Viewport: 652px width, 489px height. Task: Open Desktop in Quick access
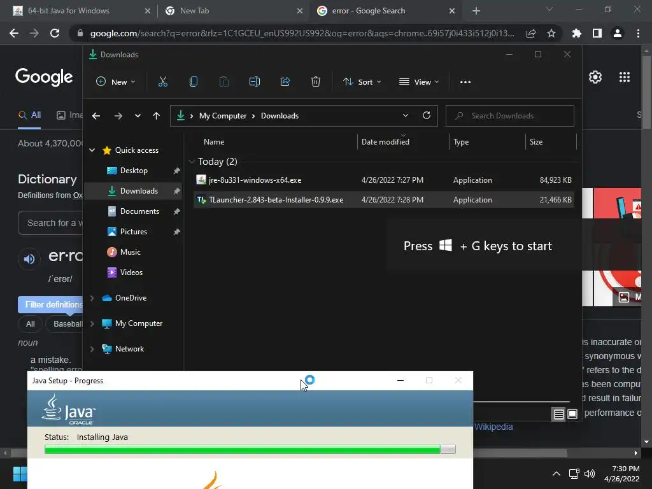[134, 171]
